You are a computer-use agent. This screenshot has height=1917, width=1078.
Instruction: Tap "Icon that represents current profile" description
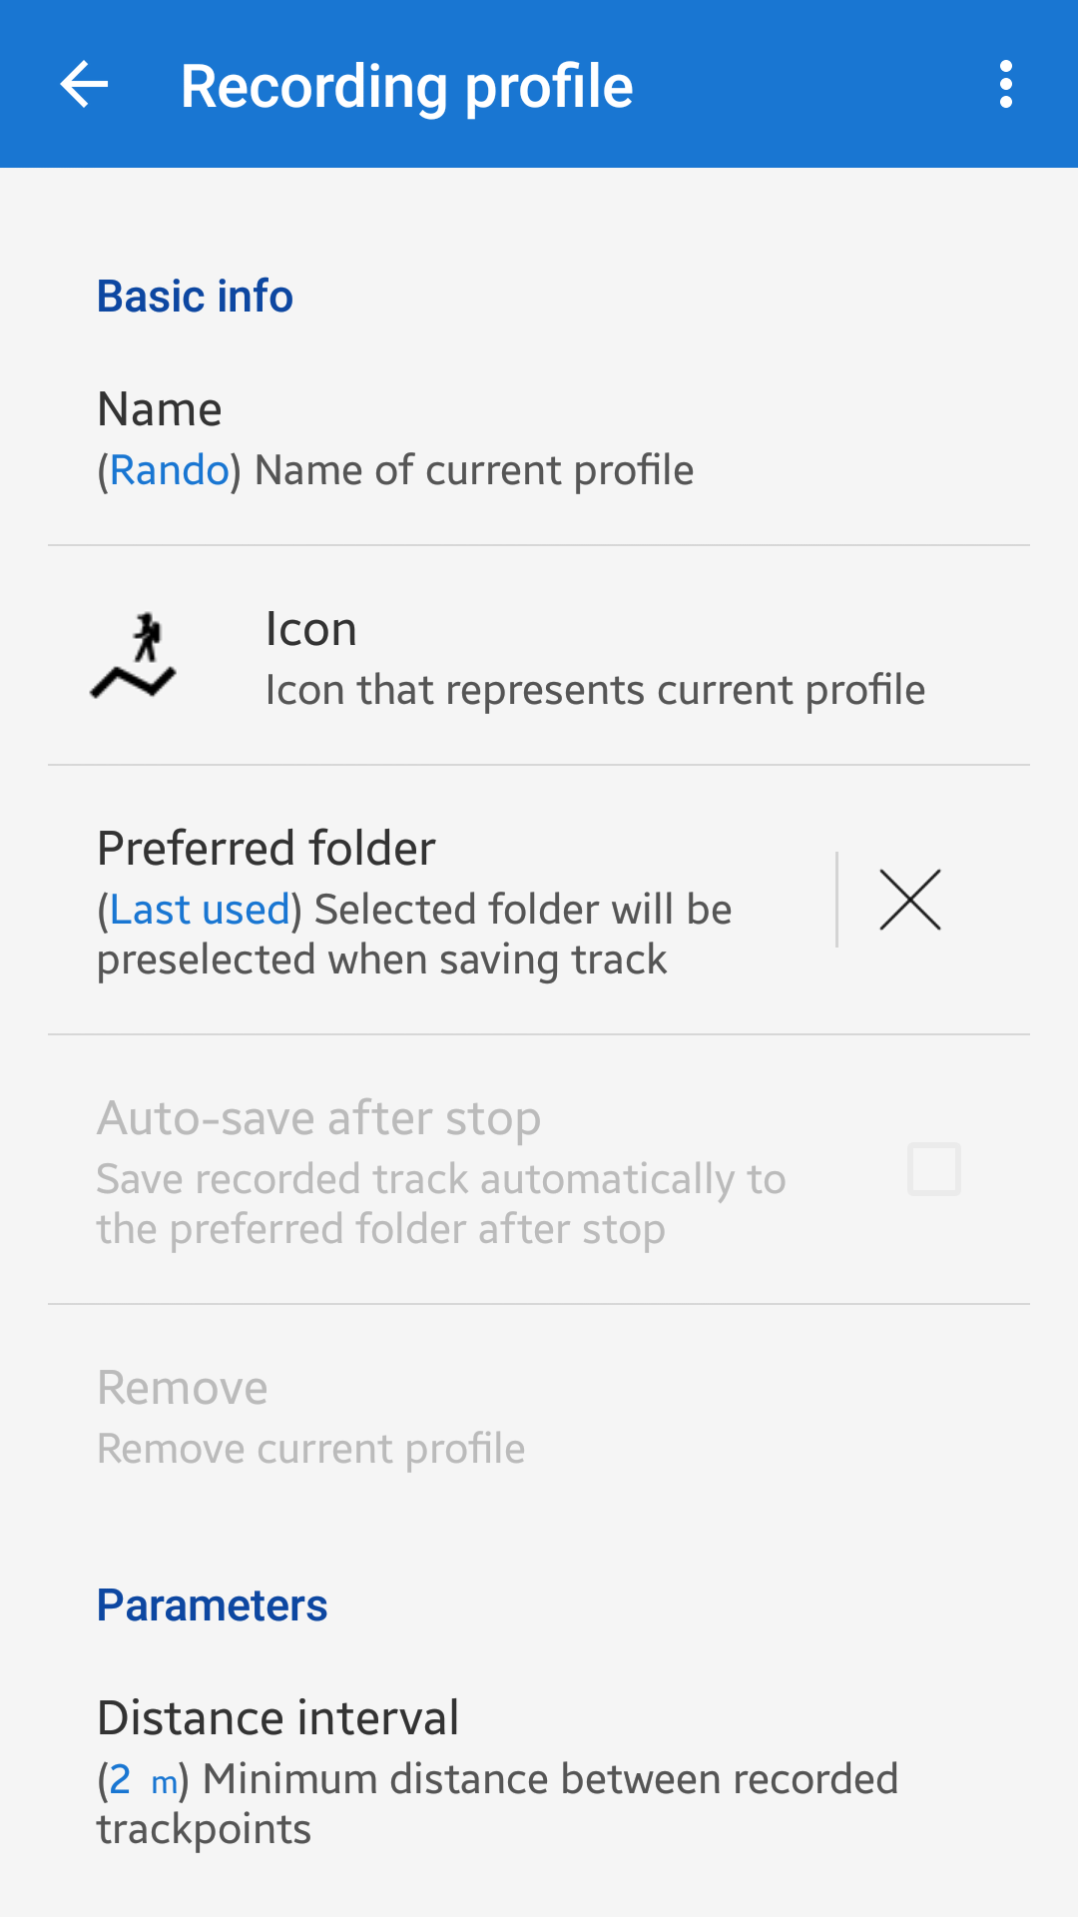point(595,690)
